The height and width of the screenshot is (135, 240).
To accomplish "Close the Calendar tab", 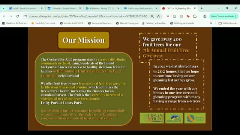I will coord(80,8).
